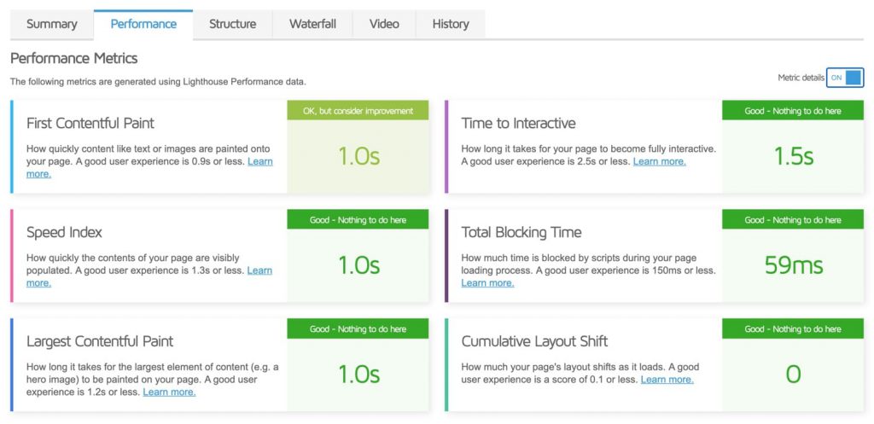Image resolution: width=874 pixels, height=424 pixels.
Task: Click the 1.0s Speed Index value
Action: (359, 265)
